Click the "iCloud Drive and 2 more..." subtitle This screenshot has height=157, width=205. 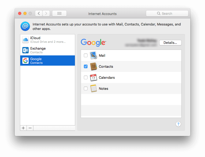tap(48, 42)
